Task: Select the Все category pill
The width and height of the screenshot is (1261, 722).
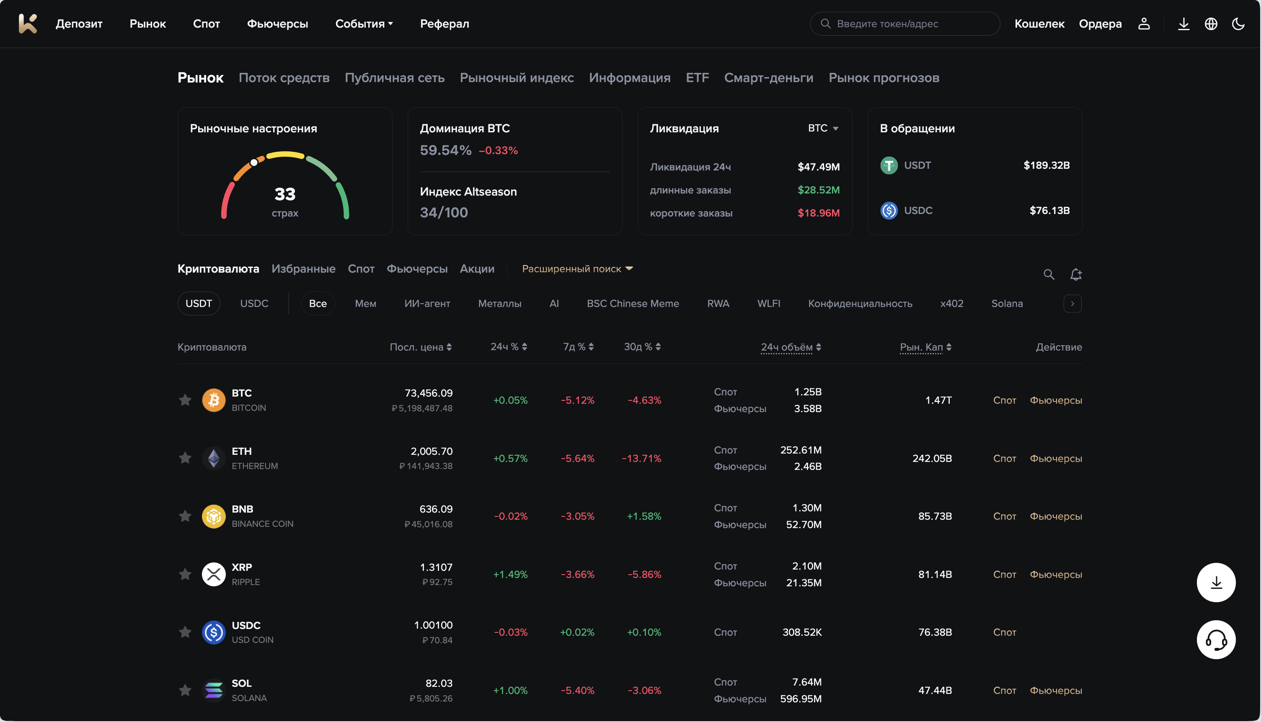Action: coord(318,304)
